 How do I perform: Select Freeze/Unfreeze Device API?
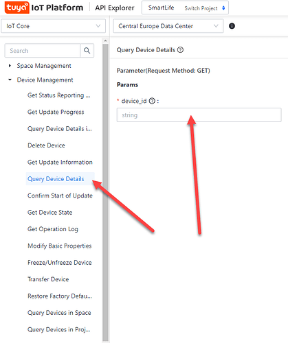[x=60, y=263]
